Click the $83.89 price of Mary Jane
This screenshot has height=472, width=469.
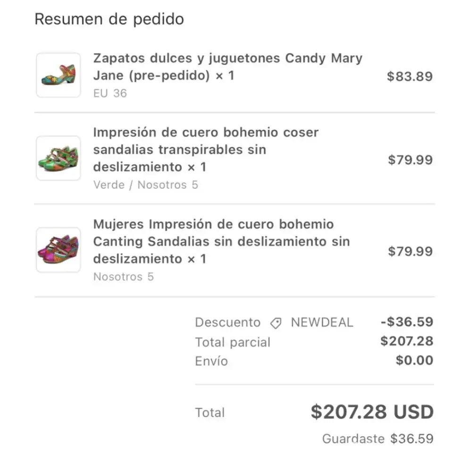(410, 76)
